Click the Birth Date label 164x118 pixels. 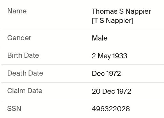[23, 55]
